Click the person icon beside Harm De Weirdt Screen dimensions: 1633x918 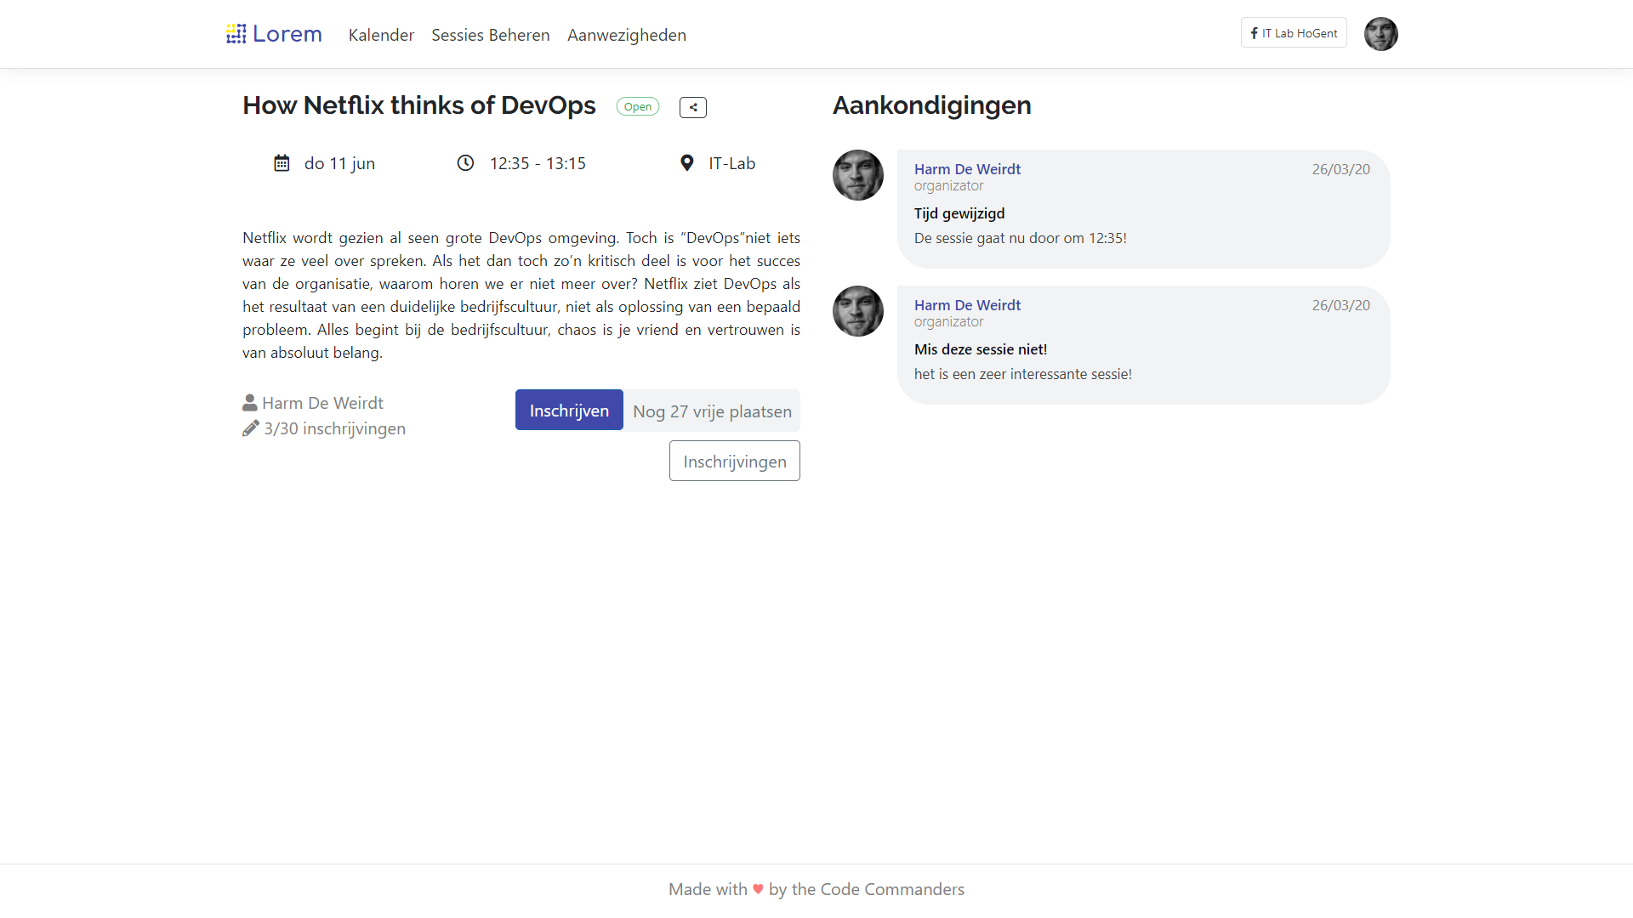(249, 403)
